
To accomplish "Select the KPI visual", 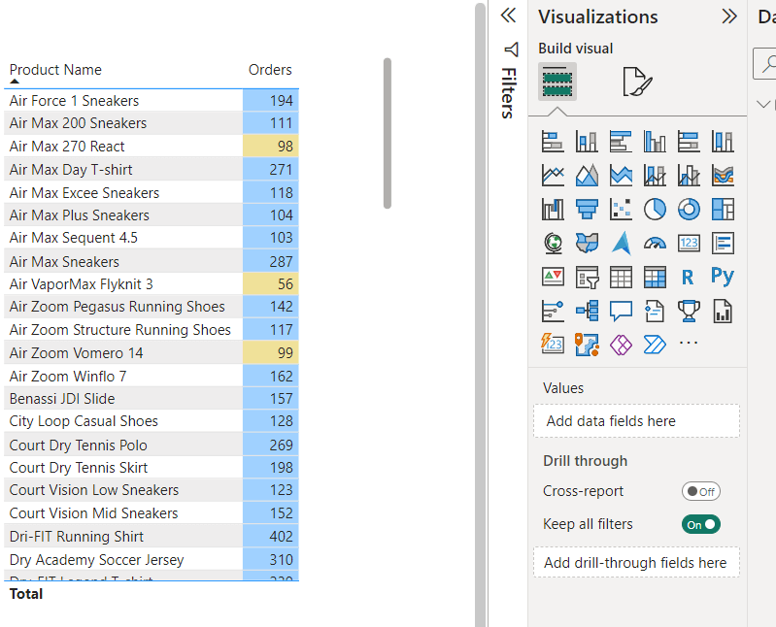I will 553,277.
